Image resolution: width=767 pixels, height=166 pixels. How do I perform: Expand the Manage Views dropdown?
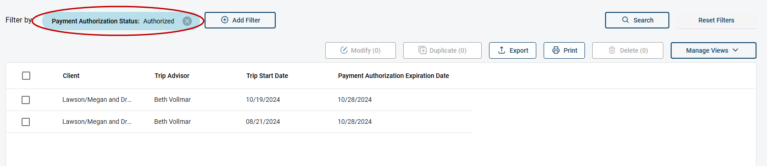713,50
